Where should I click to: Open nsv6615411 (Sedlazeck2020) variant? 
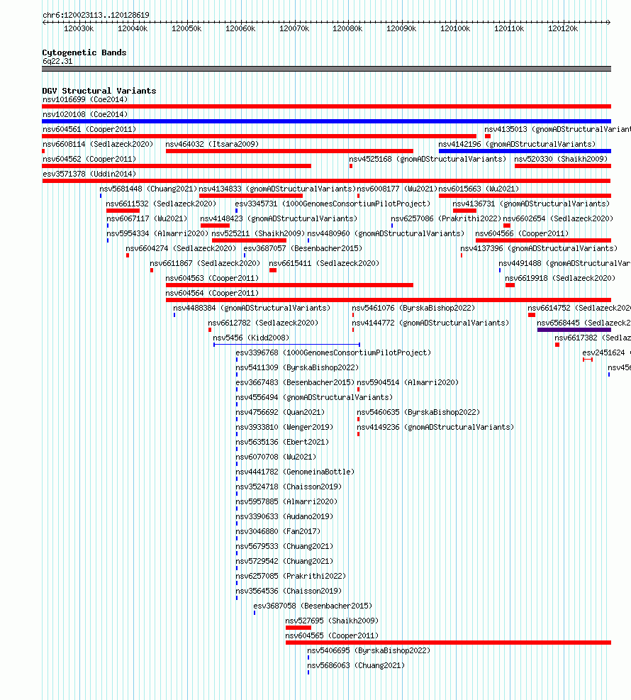pos(324,263)
